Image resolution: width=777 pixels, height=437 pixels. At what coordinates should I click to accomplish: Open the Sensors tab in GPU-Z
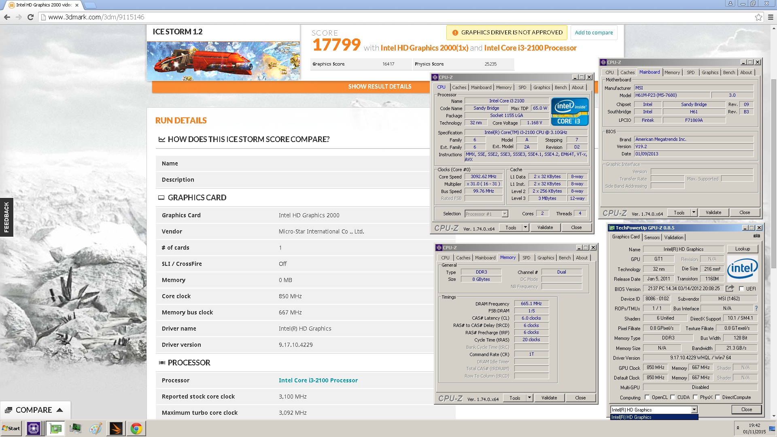click(652, 238)
